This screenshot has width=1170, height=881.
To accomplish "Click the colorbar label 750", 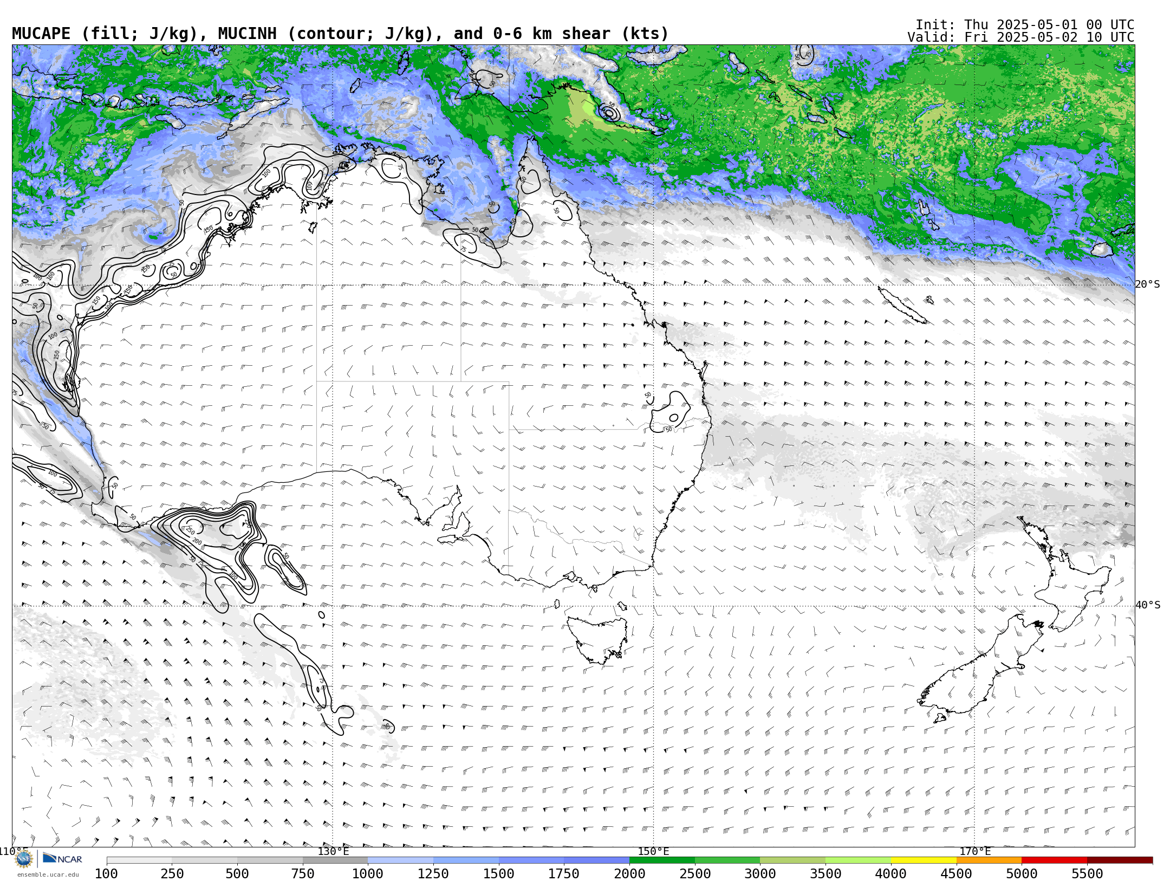I will [x=303, y=874].
